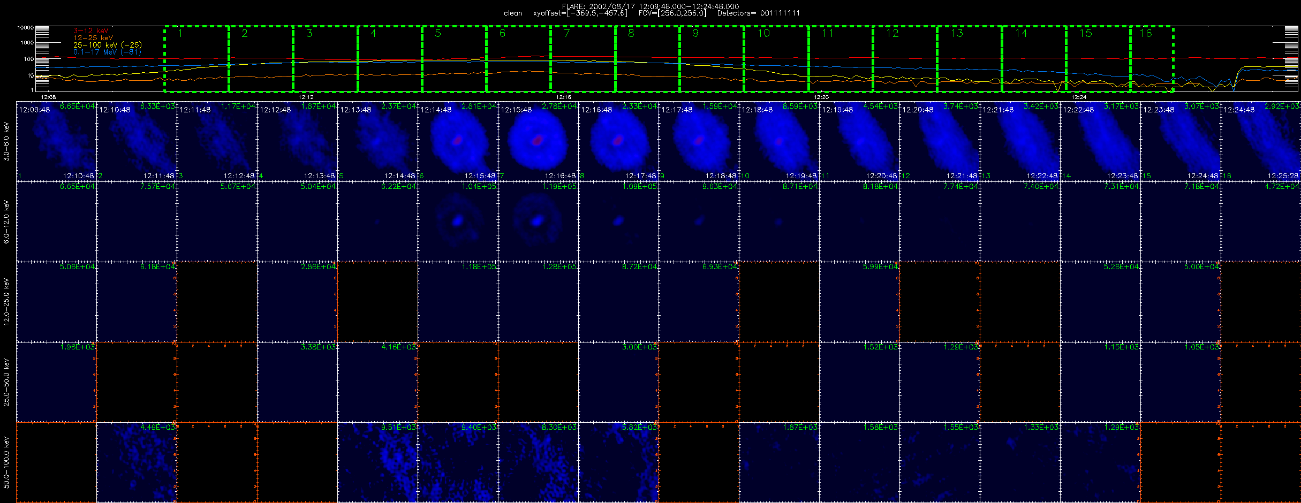
Task: Open the 3–6 keV image starting 12:14:48
Action: tap(458, 141)
